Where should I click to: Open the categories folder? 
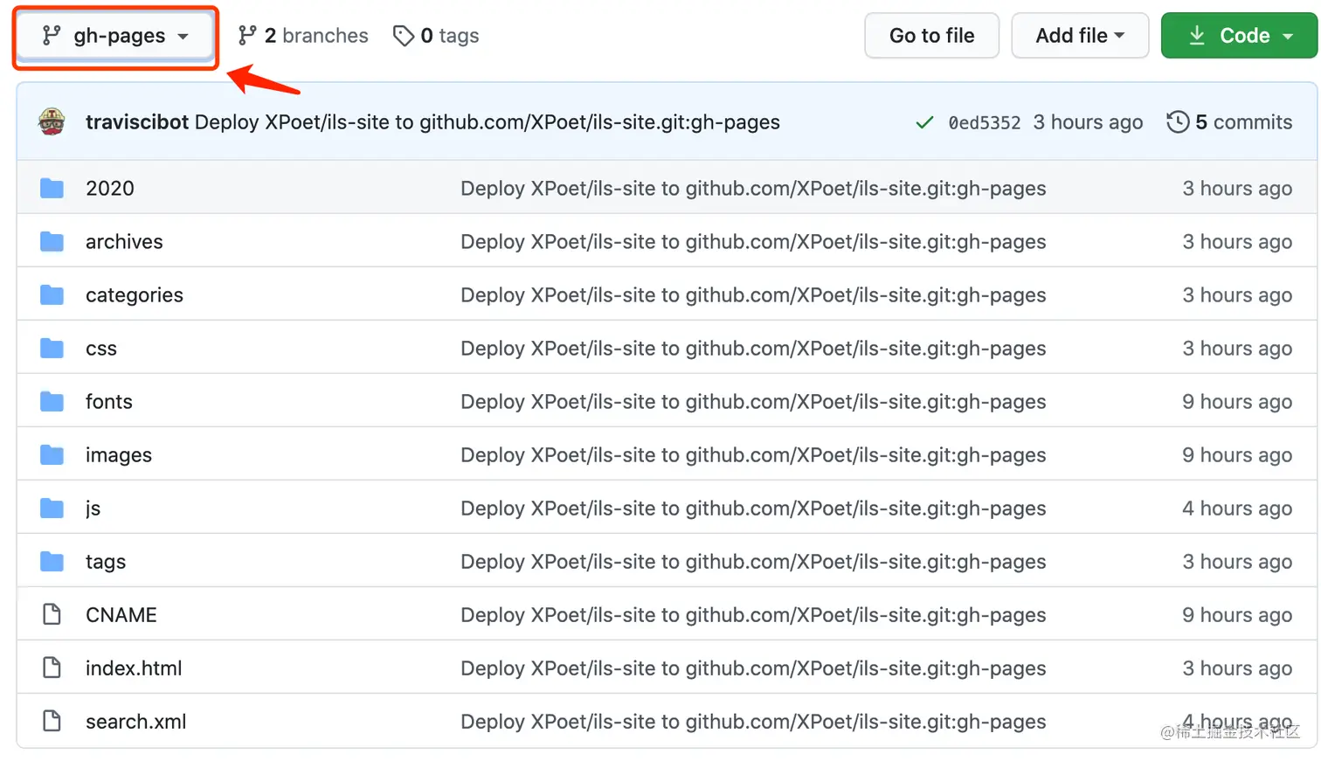click(x=135, y=295)
